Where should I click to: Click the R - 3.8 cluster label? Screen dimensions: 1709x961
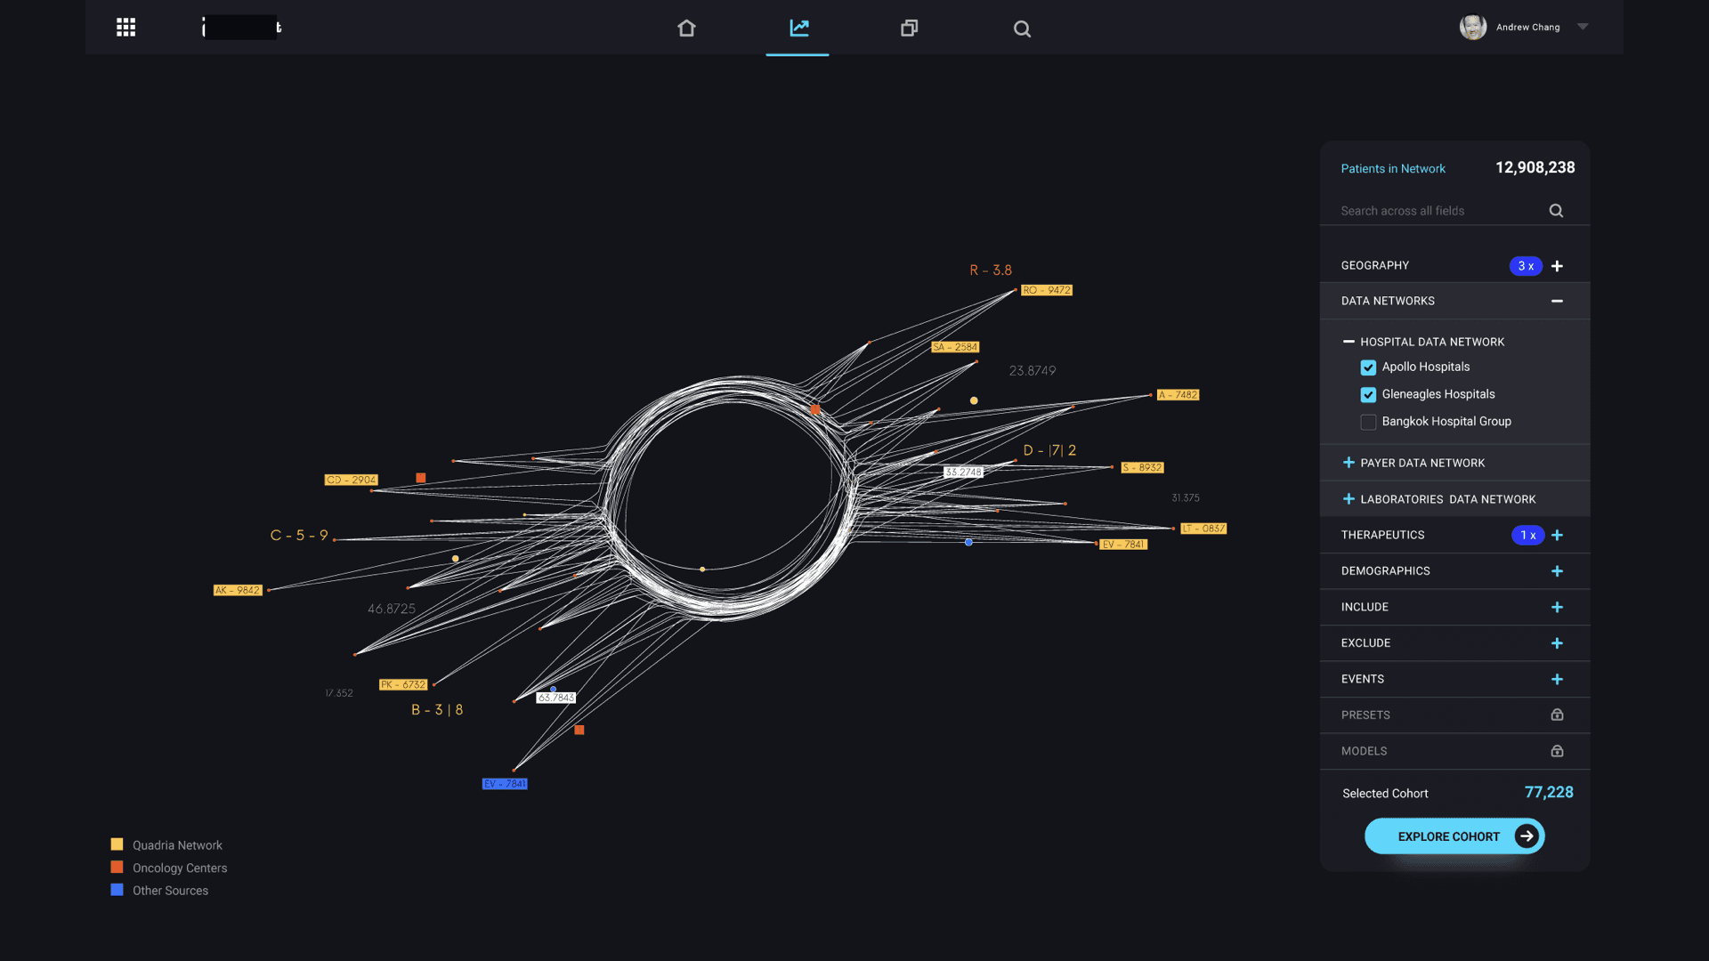click(x=991, y=271)
